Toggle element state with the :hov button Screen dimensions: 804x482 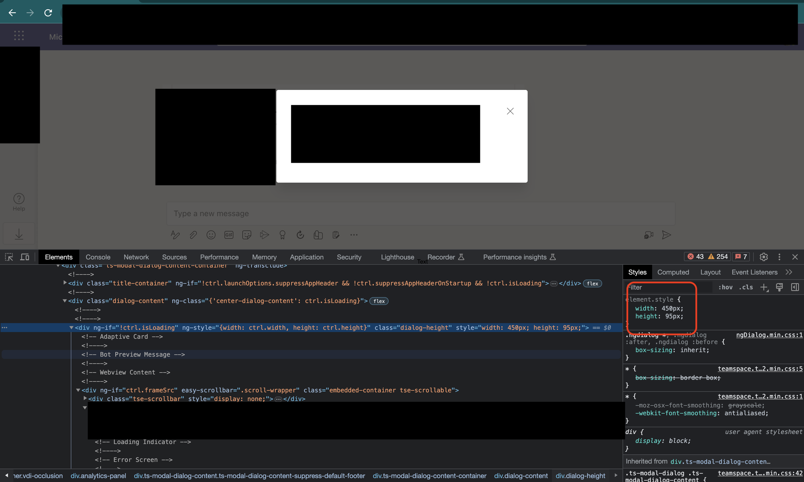click(x=726, y=287)
